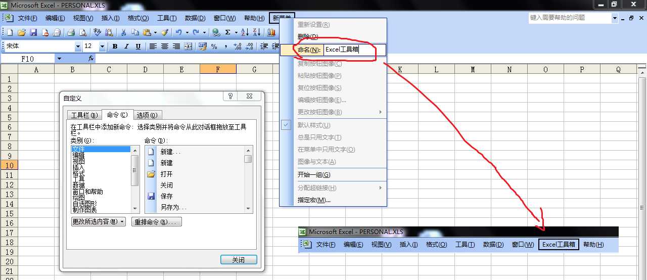Switch to the 选项(O) tab
Image resolution: width=647 pixels, height=280 pixels.
[148, 115]
